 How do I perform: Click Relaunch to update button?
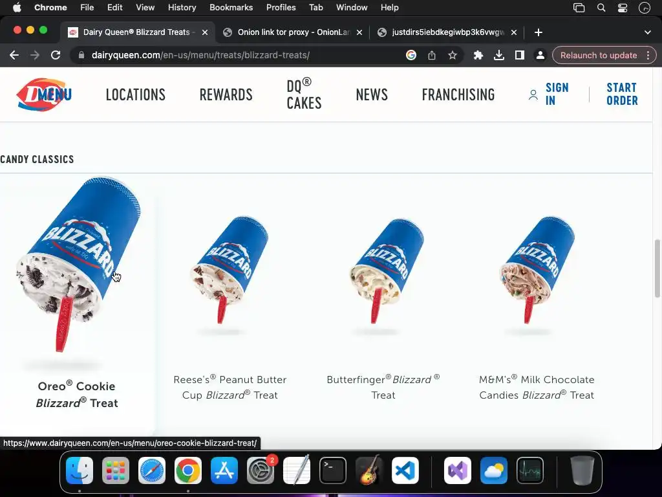click(598, 56)
